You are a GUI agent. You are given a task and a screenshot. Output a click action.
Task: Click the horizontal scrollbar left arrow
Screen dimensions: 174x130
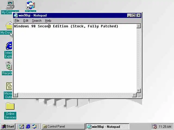pyautogui.click(x=16, y=95)
